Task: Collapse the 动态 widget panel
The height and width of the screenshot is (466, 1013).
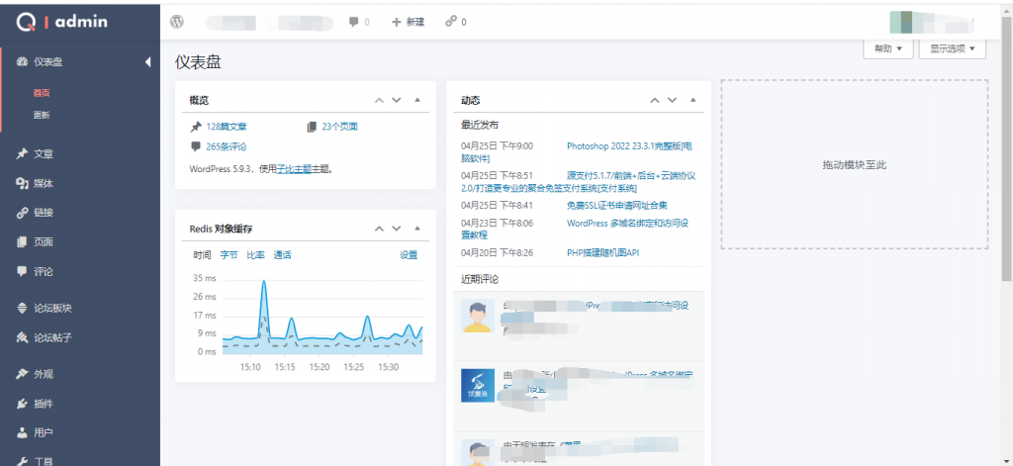Action: click(x=693, y=100)
